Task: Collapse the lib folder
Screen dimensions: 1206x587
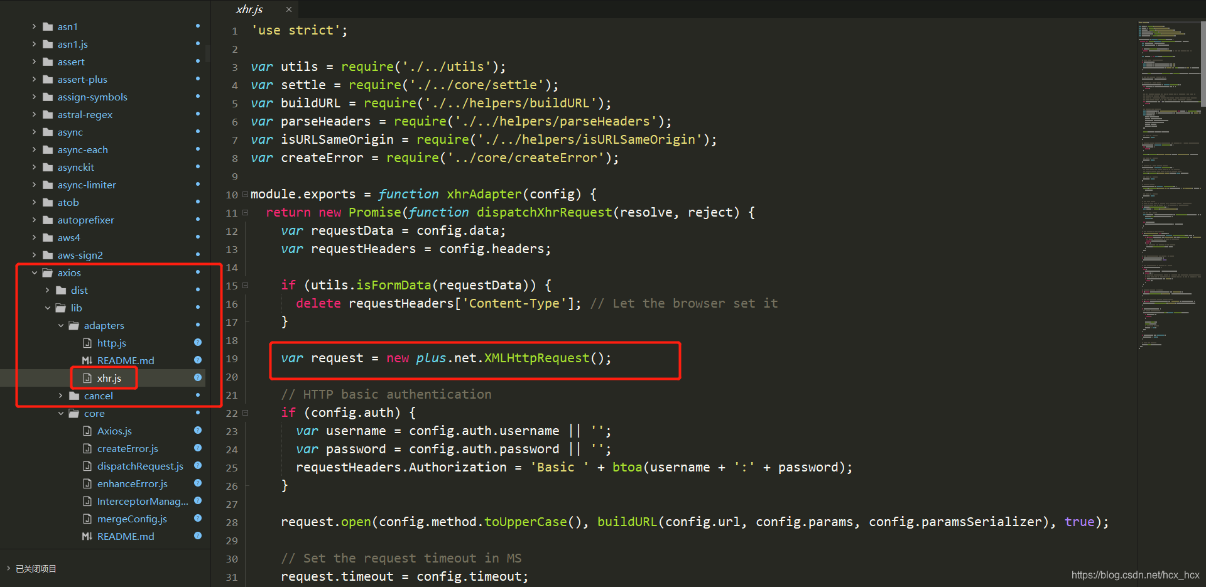Action: pos(48,308)
